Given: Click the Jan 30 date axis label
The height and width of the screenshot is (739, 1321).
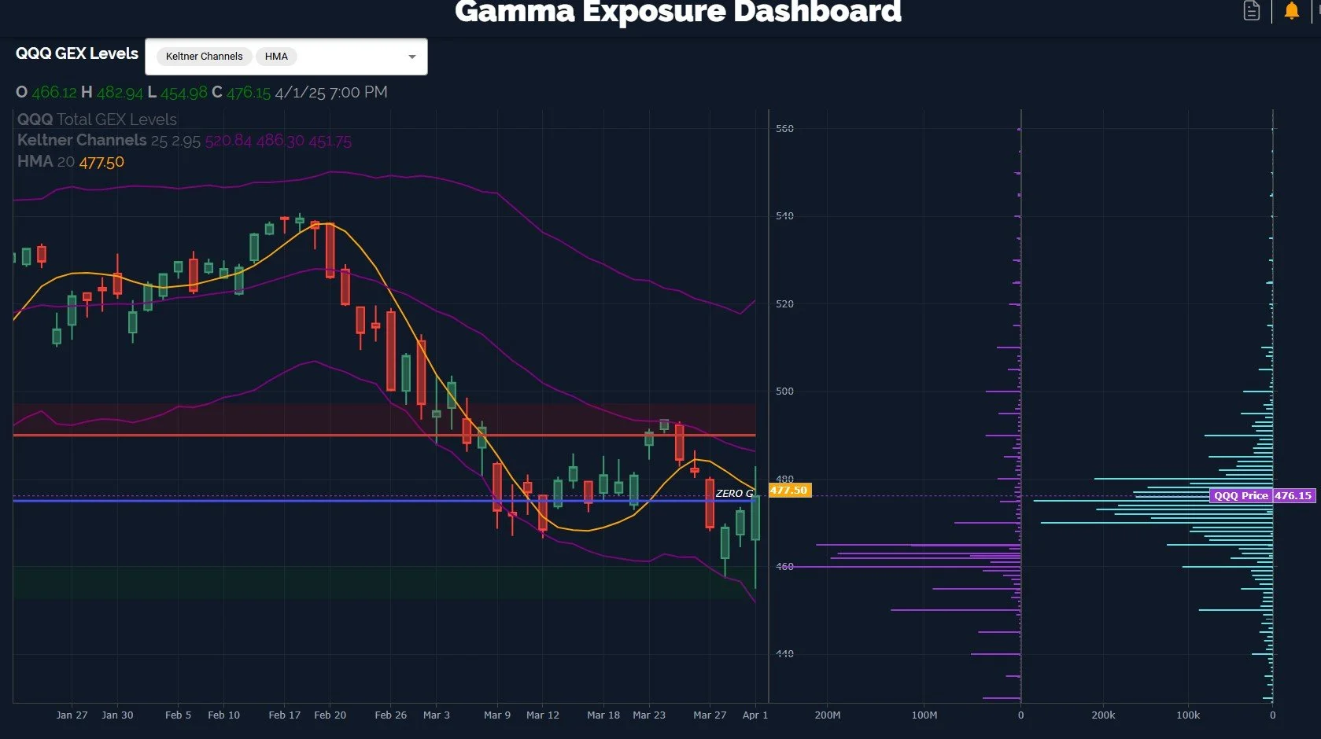Looking at the screenshot, I should [x=117, y=715].
